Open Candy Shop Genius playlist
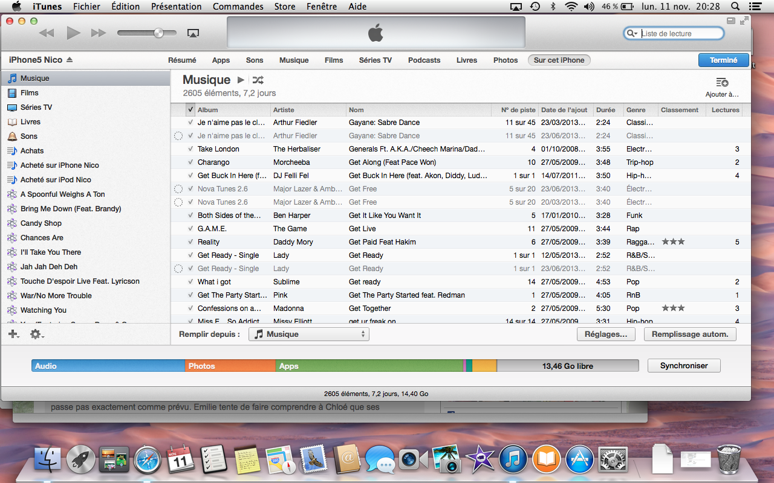Image resolution: width=774 pixels, height=483 pixels. click(x=85, y=223)
